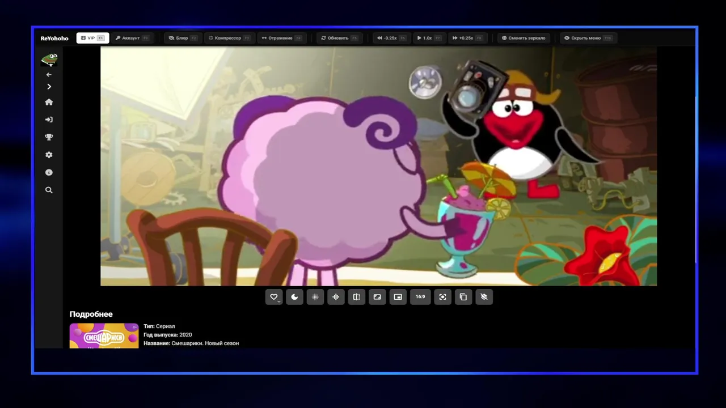Click the frog avatar in the sidebar
The height and width of the screenshot is (408, 726).
coord(49,58)
